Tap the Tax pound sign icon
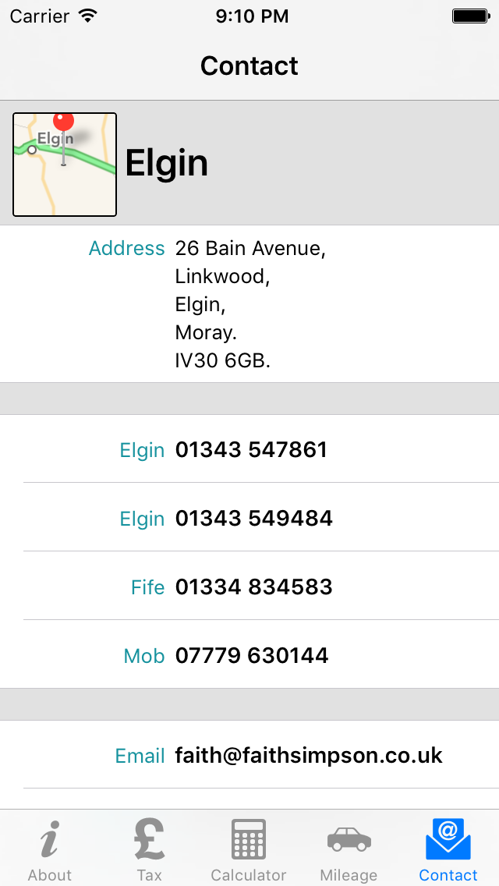This screenshot has height=886, width=499. point(149,839)
